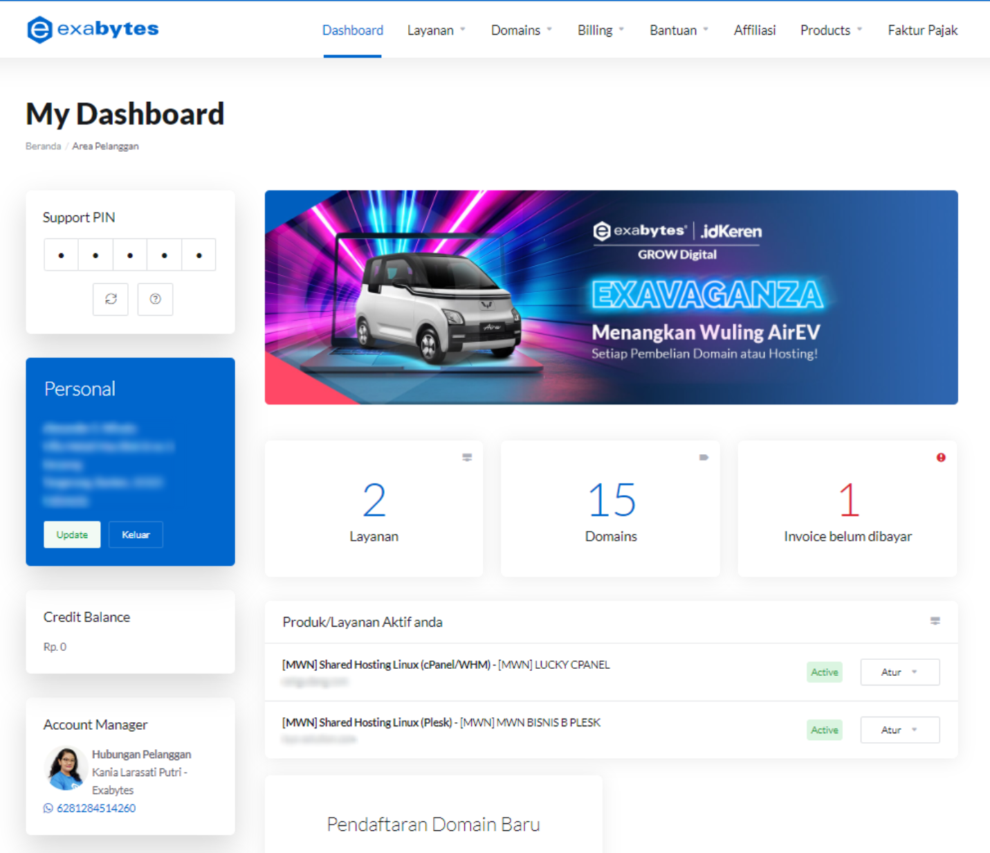This screenshot has height=853, width=990.
Task: Click the WhatsApp icon by phone number
Action: click(x=48, y=808)
